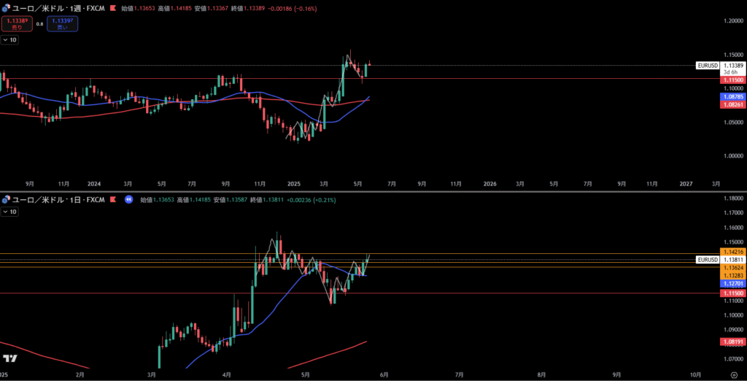Click the red 1.11500 price label on daily axis
This screenshot has height=381, width=747.
732,293
